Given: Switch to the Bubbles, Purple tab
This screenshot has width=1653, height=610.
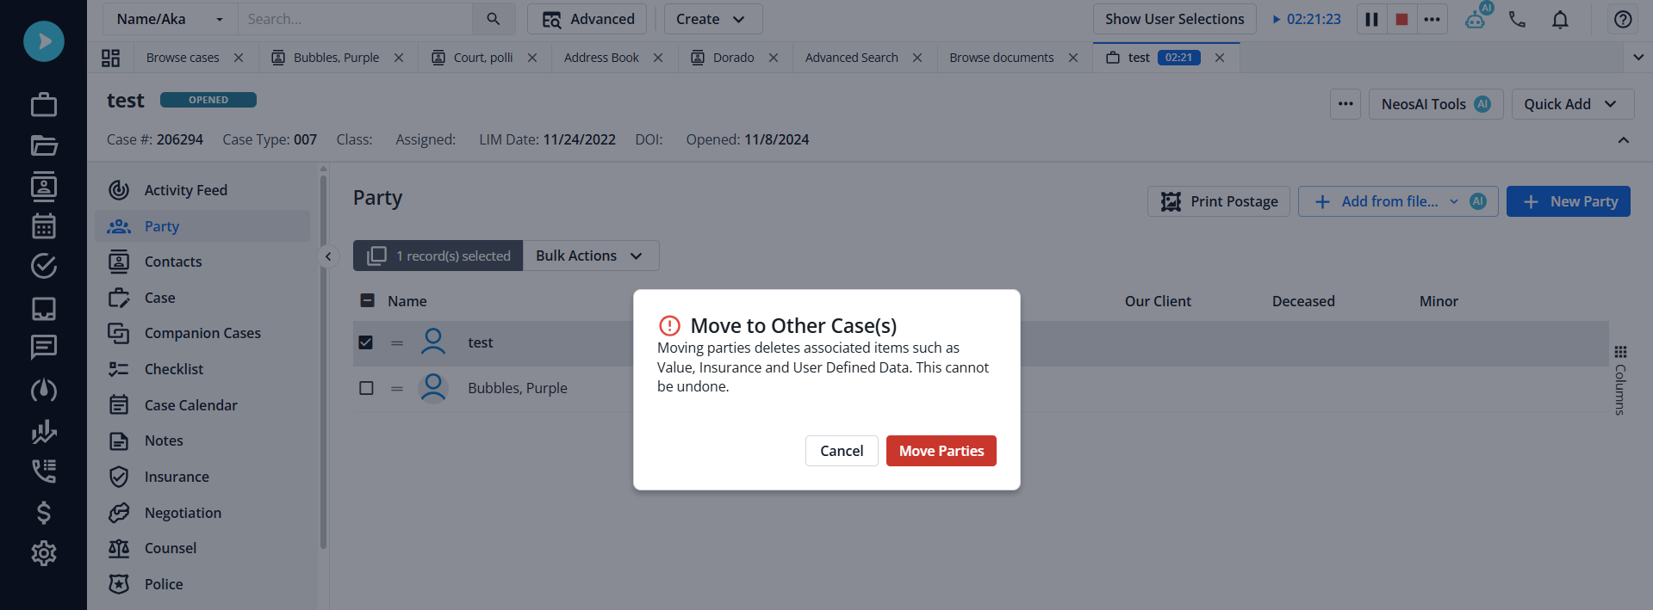Looking at the screenshot, I should pyautogui.click(x=336, y=58).
